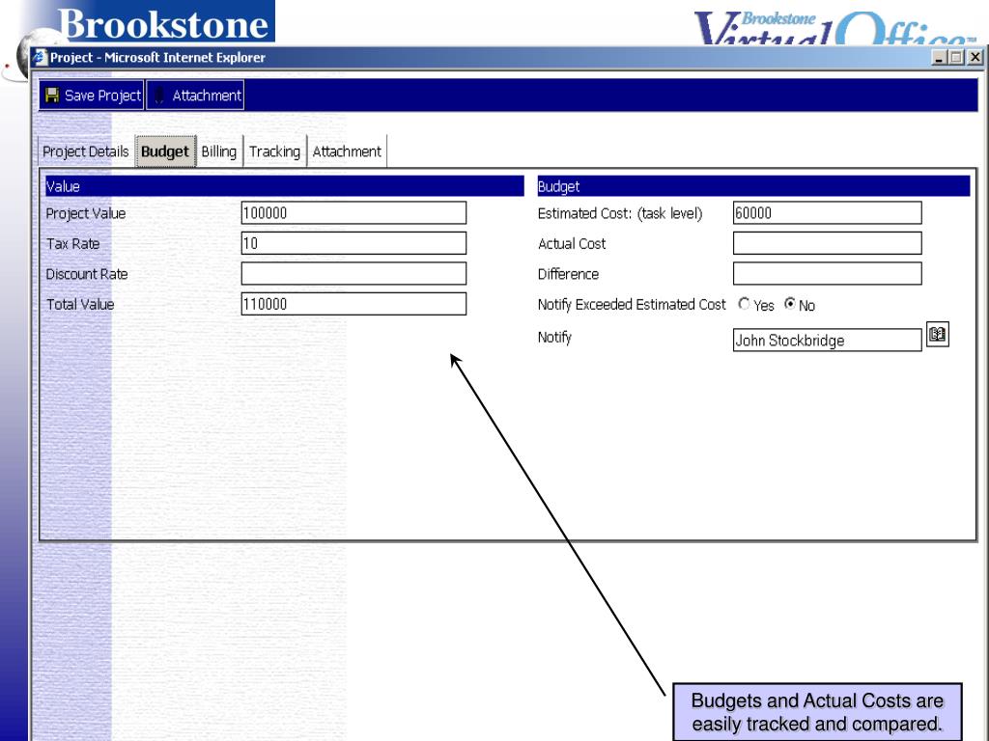Click the Estimated Cost field showing 60000
This screenshot has height=741, width=989.
click(827, 213)
